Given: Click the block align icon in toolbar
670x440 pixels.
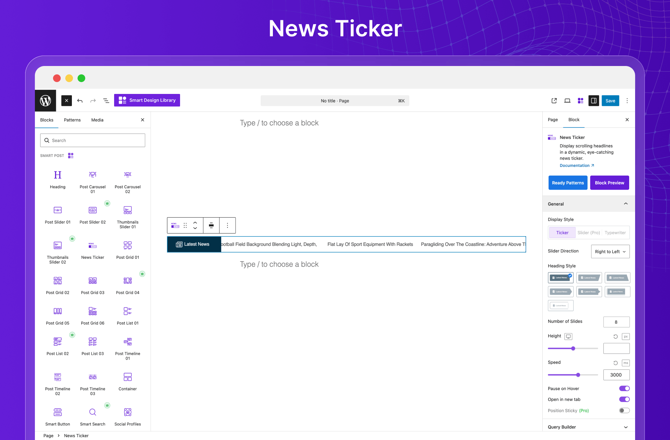Looking at the screenshot, I should [x=211, y=225].
